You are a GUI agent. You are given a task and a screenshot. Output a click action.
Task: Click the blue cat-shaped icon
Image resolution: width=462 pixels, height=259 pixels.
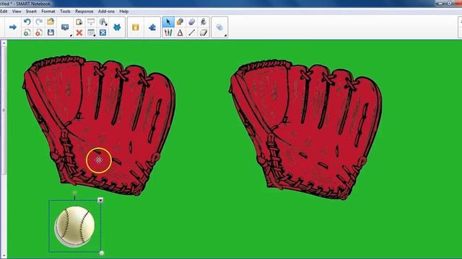click(117, 27)
